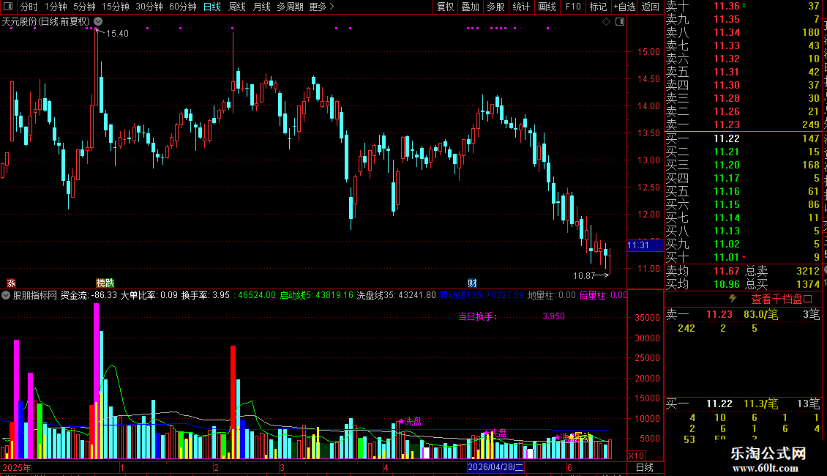Click 总买 total volume 1374

(807, 284)
